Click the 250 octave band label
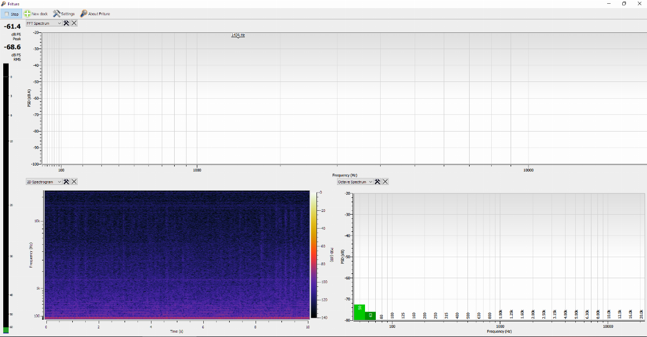The height and width of the screenshot is (337, 647). point(436,315)
